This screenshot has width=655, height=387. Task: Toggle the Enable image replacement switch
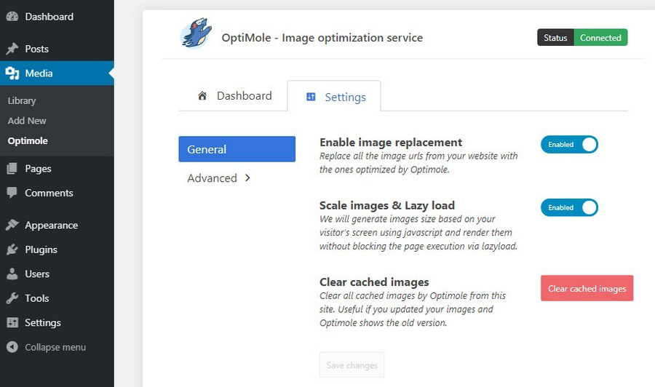[569, 145]
